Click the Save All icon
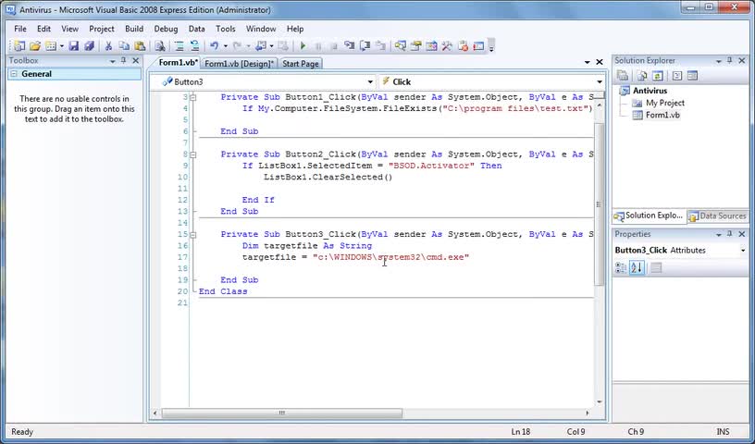This screenshot has height=444, width=755. (x=89, y=45)
